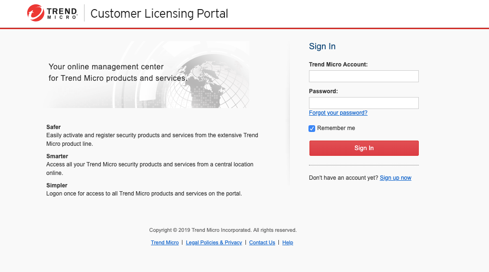Click the Smarter heading
The height and width of the screenshot is (272, 489).
(57, 156)
